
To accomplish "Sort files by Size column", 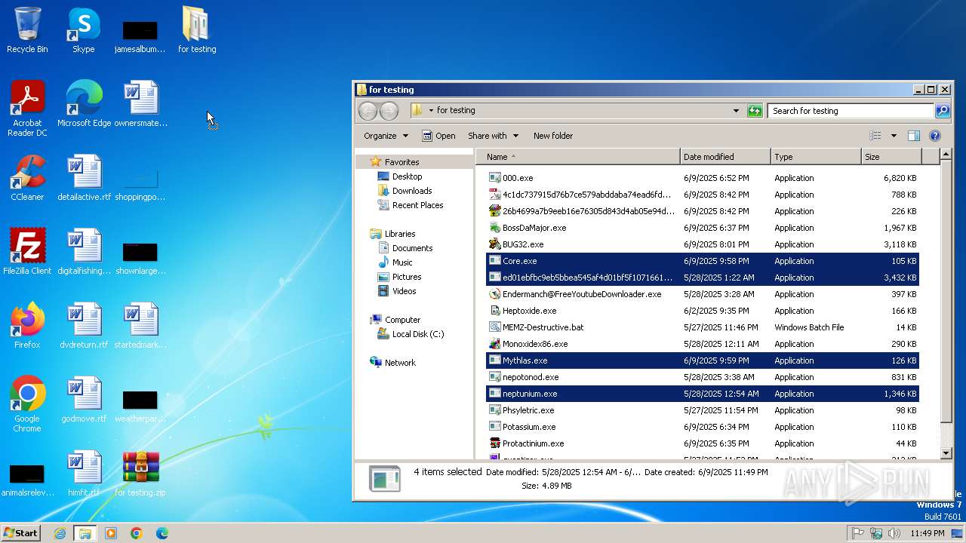I will 891,157.
